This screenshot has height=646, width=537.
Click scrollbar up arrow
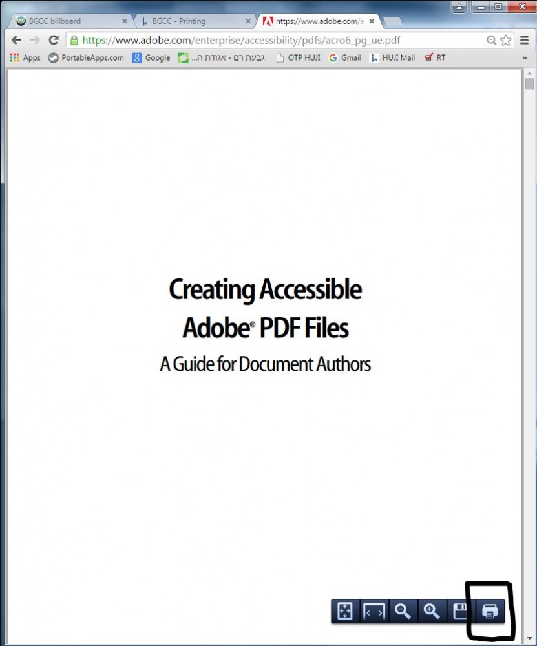pos(530,74)
